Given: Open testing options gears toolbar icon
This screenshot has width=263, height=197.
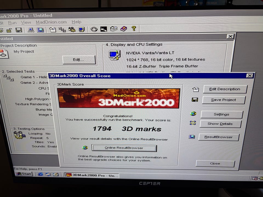Looking at the screenshot, I should 72,30.
